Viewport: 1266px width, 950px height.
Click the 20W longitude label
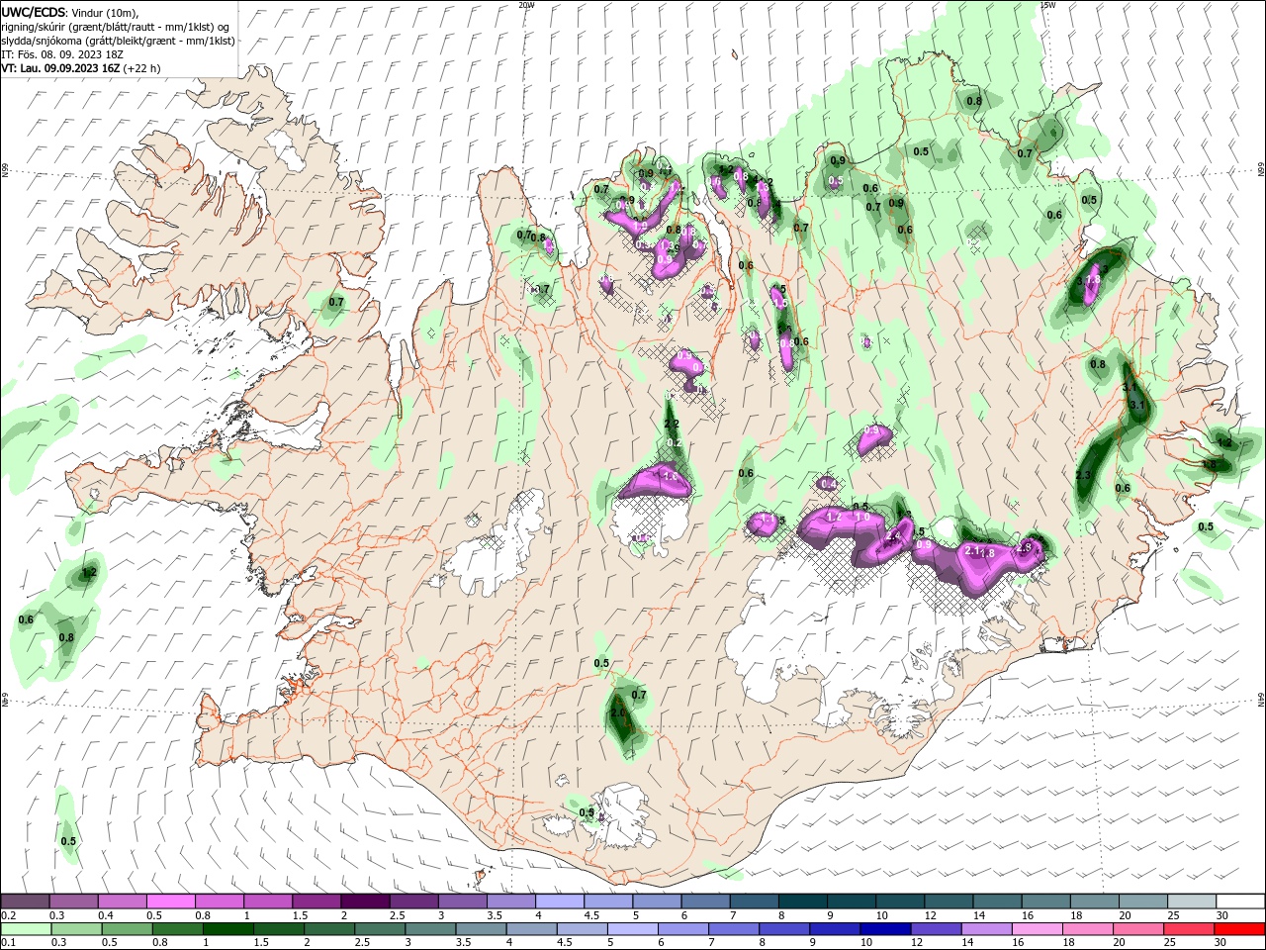[x=527, y=5]
